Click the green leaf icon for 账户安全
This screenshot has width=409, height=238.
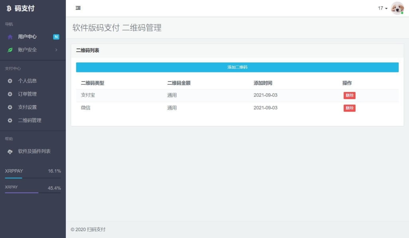(x=10, y=50)
